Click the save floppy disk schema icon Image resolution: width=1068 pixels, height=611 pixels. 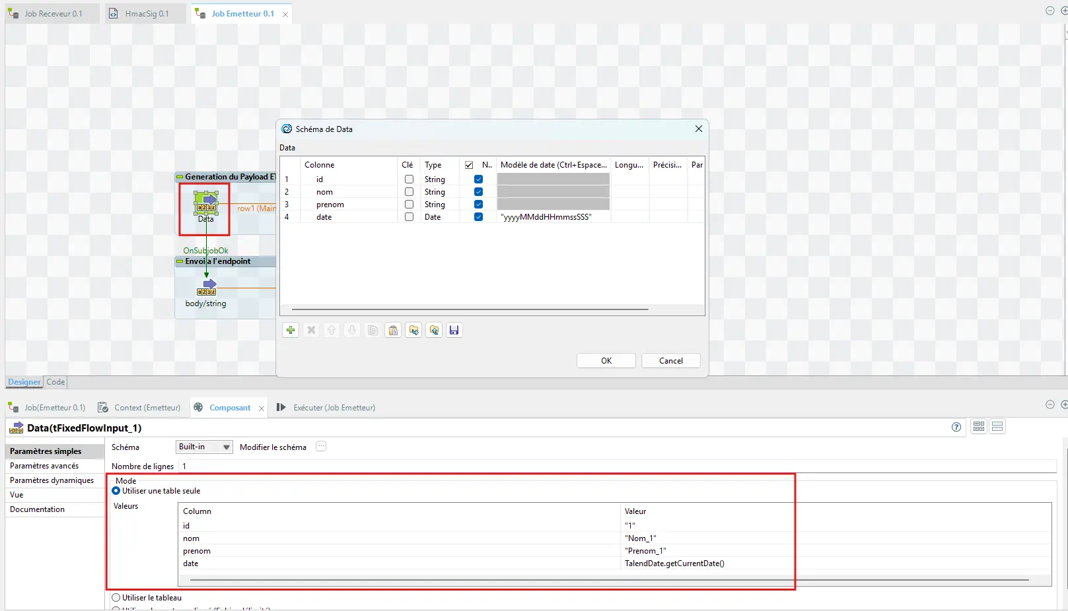pos(454,330)
